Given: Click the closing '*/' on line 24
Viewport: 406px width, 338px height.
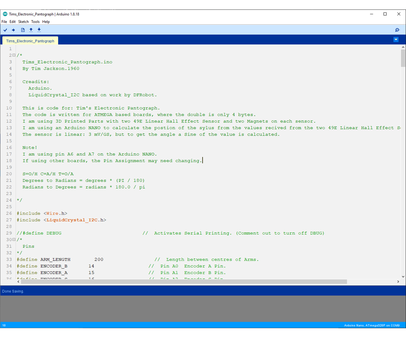Looking at the screenshot, I should click(19, 200).
